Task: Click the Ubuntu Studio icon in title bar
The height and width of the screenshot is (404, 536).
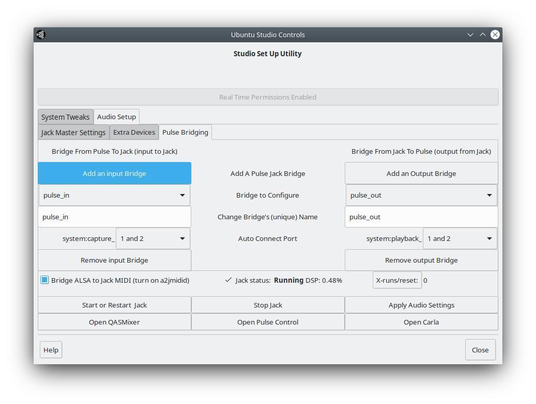Action: click(41, 35)
